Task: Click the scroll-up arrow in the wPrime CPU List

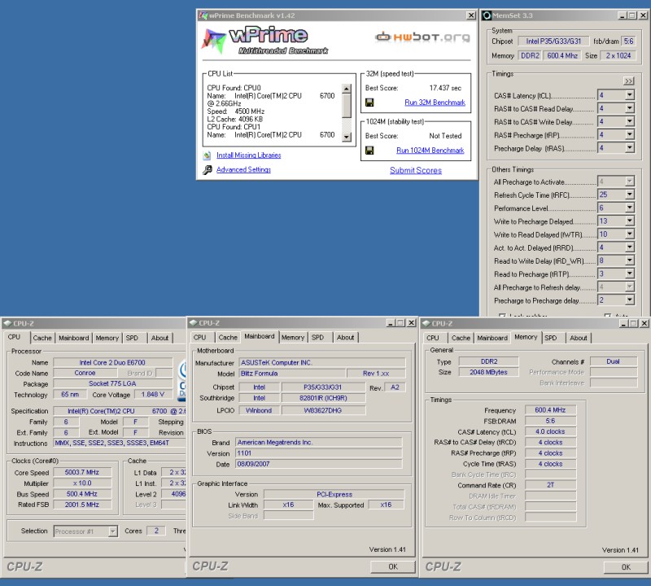Action: 347,89
